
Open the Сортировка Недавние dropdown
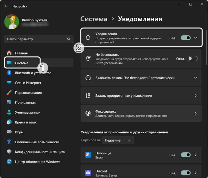(x=118, y=140)
